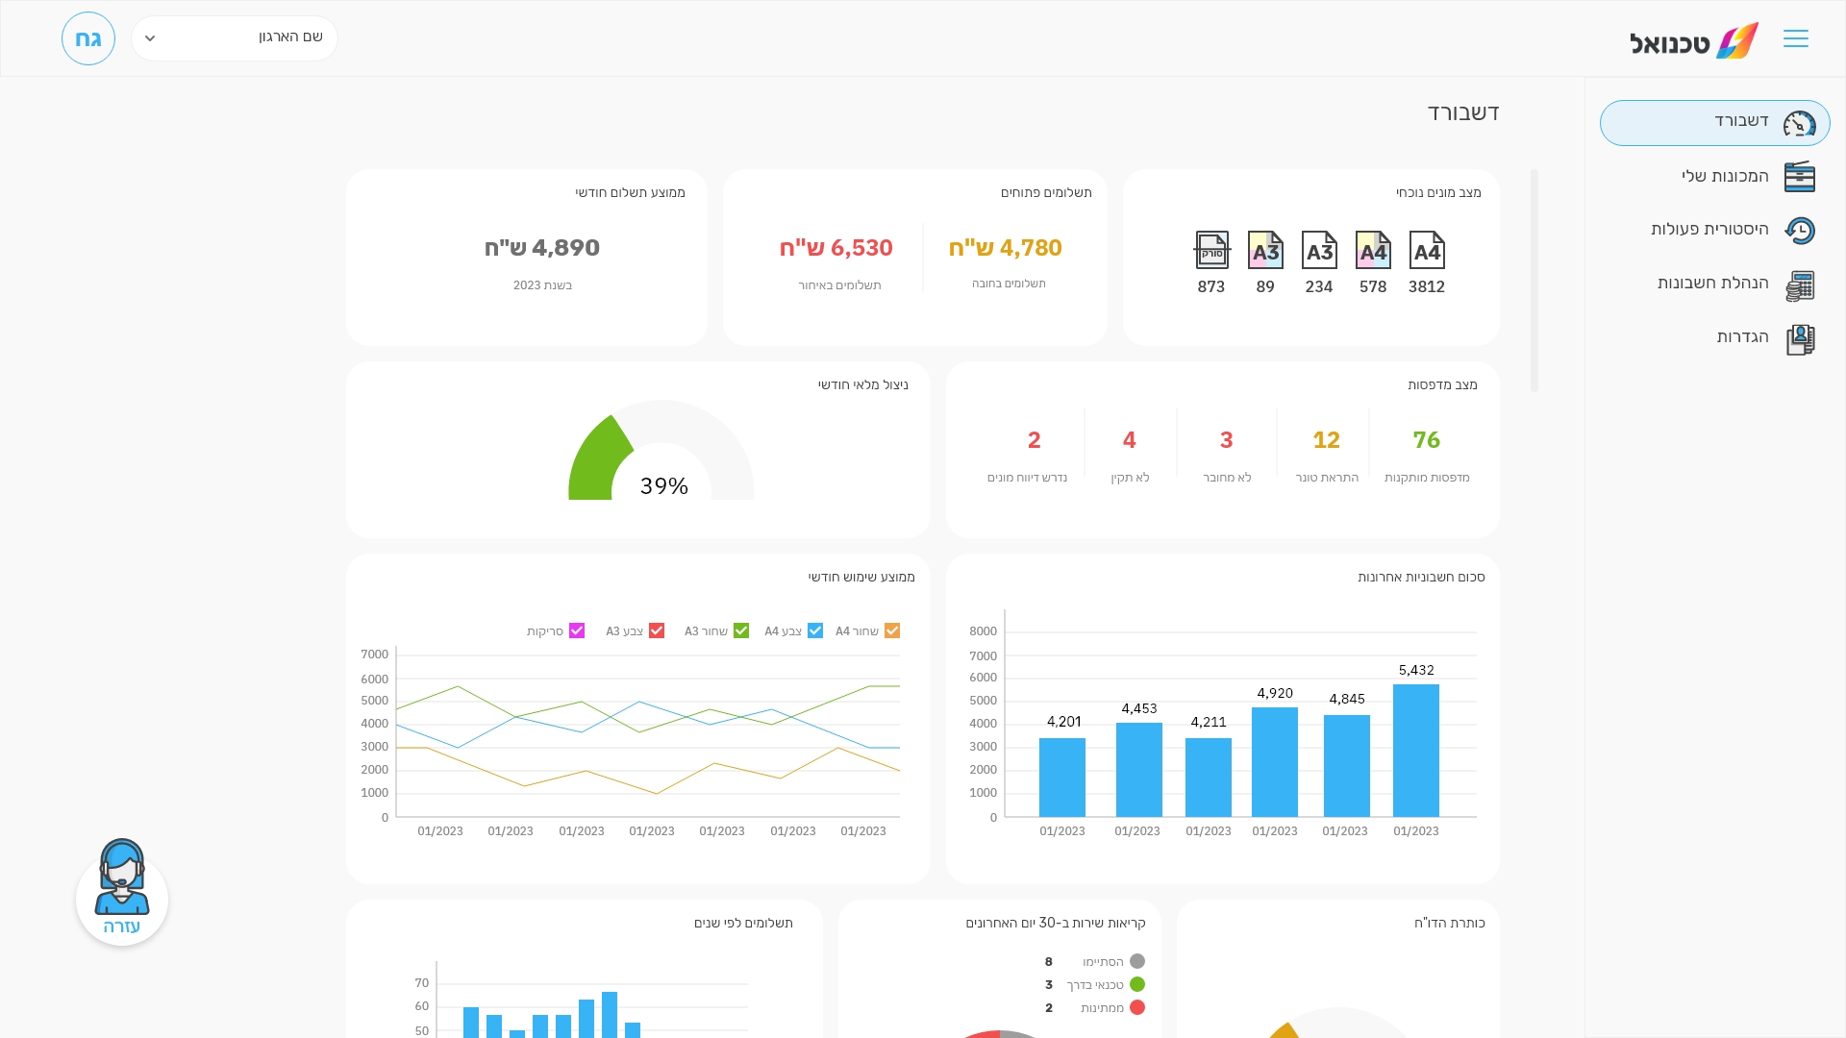Viewport: 1846px width, 1038px height.
Task: Click the 4,780 ש"ח debt payments amount
Action: click(x=1006, y=248)
